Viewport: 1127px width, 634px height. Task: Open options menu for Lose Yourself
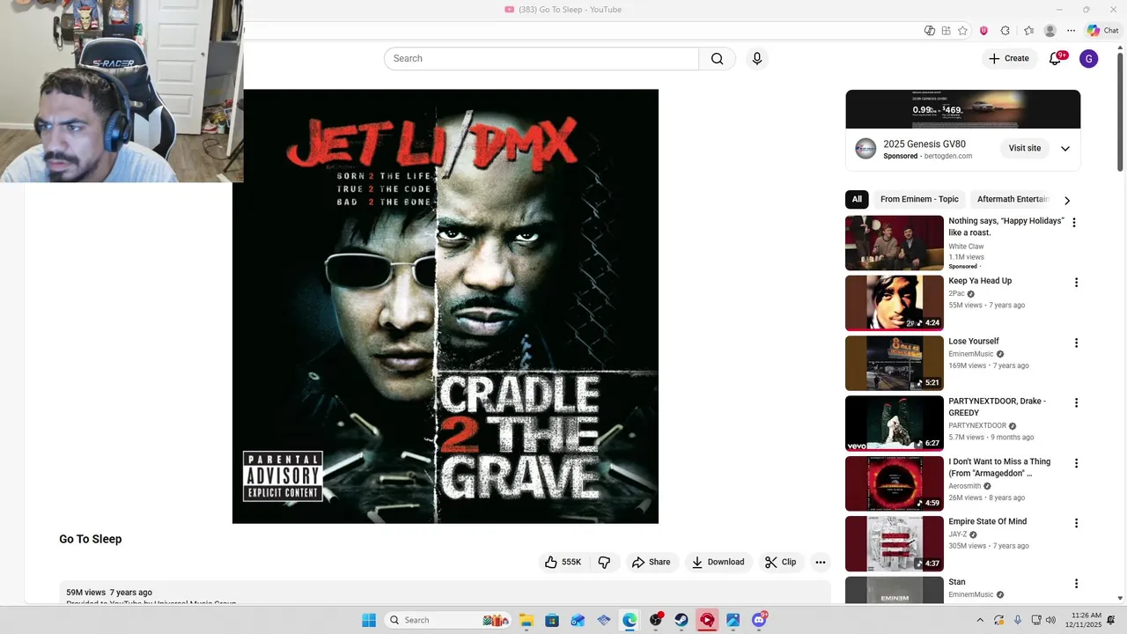tap(1076, 343)
